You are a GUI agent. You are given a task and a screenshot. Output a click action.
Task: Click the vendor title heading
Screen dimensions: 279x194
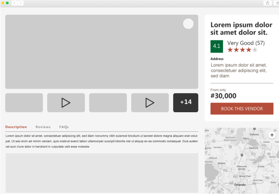click(x=241, y=28)
